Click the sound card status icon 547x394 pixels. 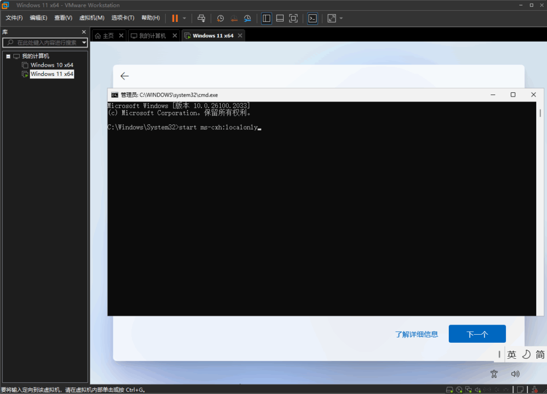[x=478, y=390]
